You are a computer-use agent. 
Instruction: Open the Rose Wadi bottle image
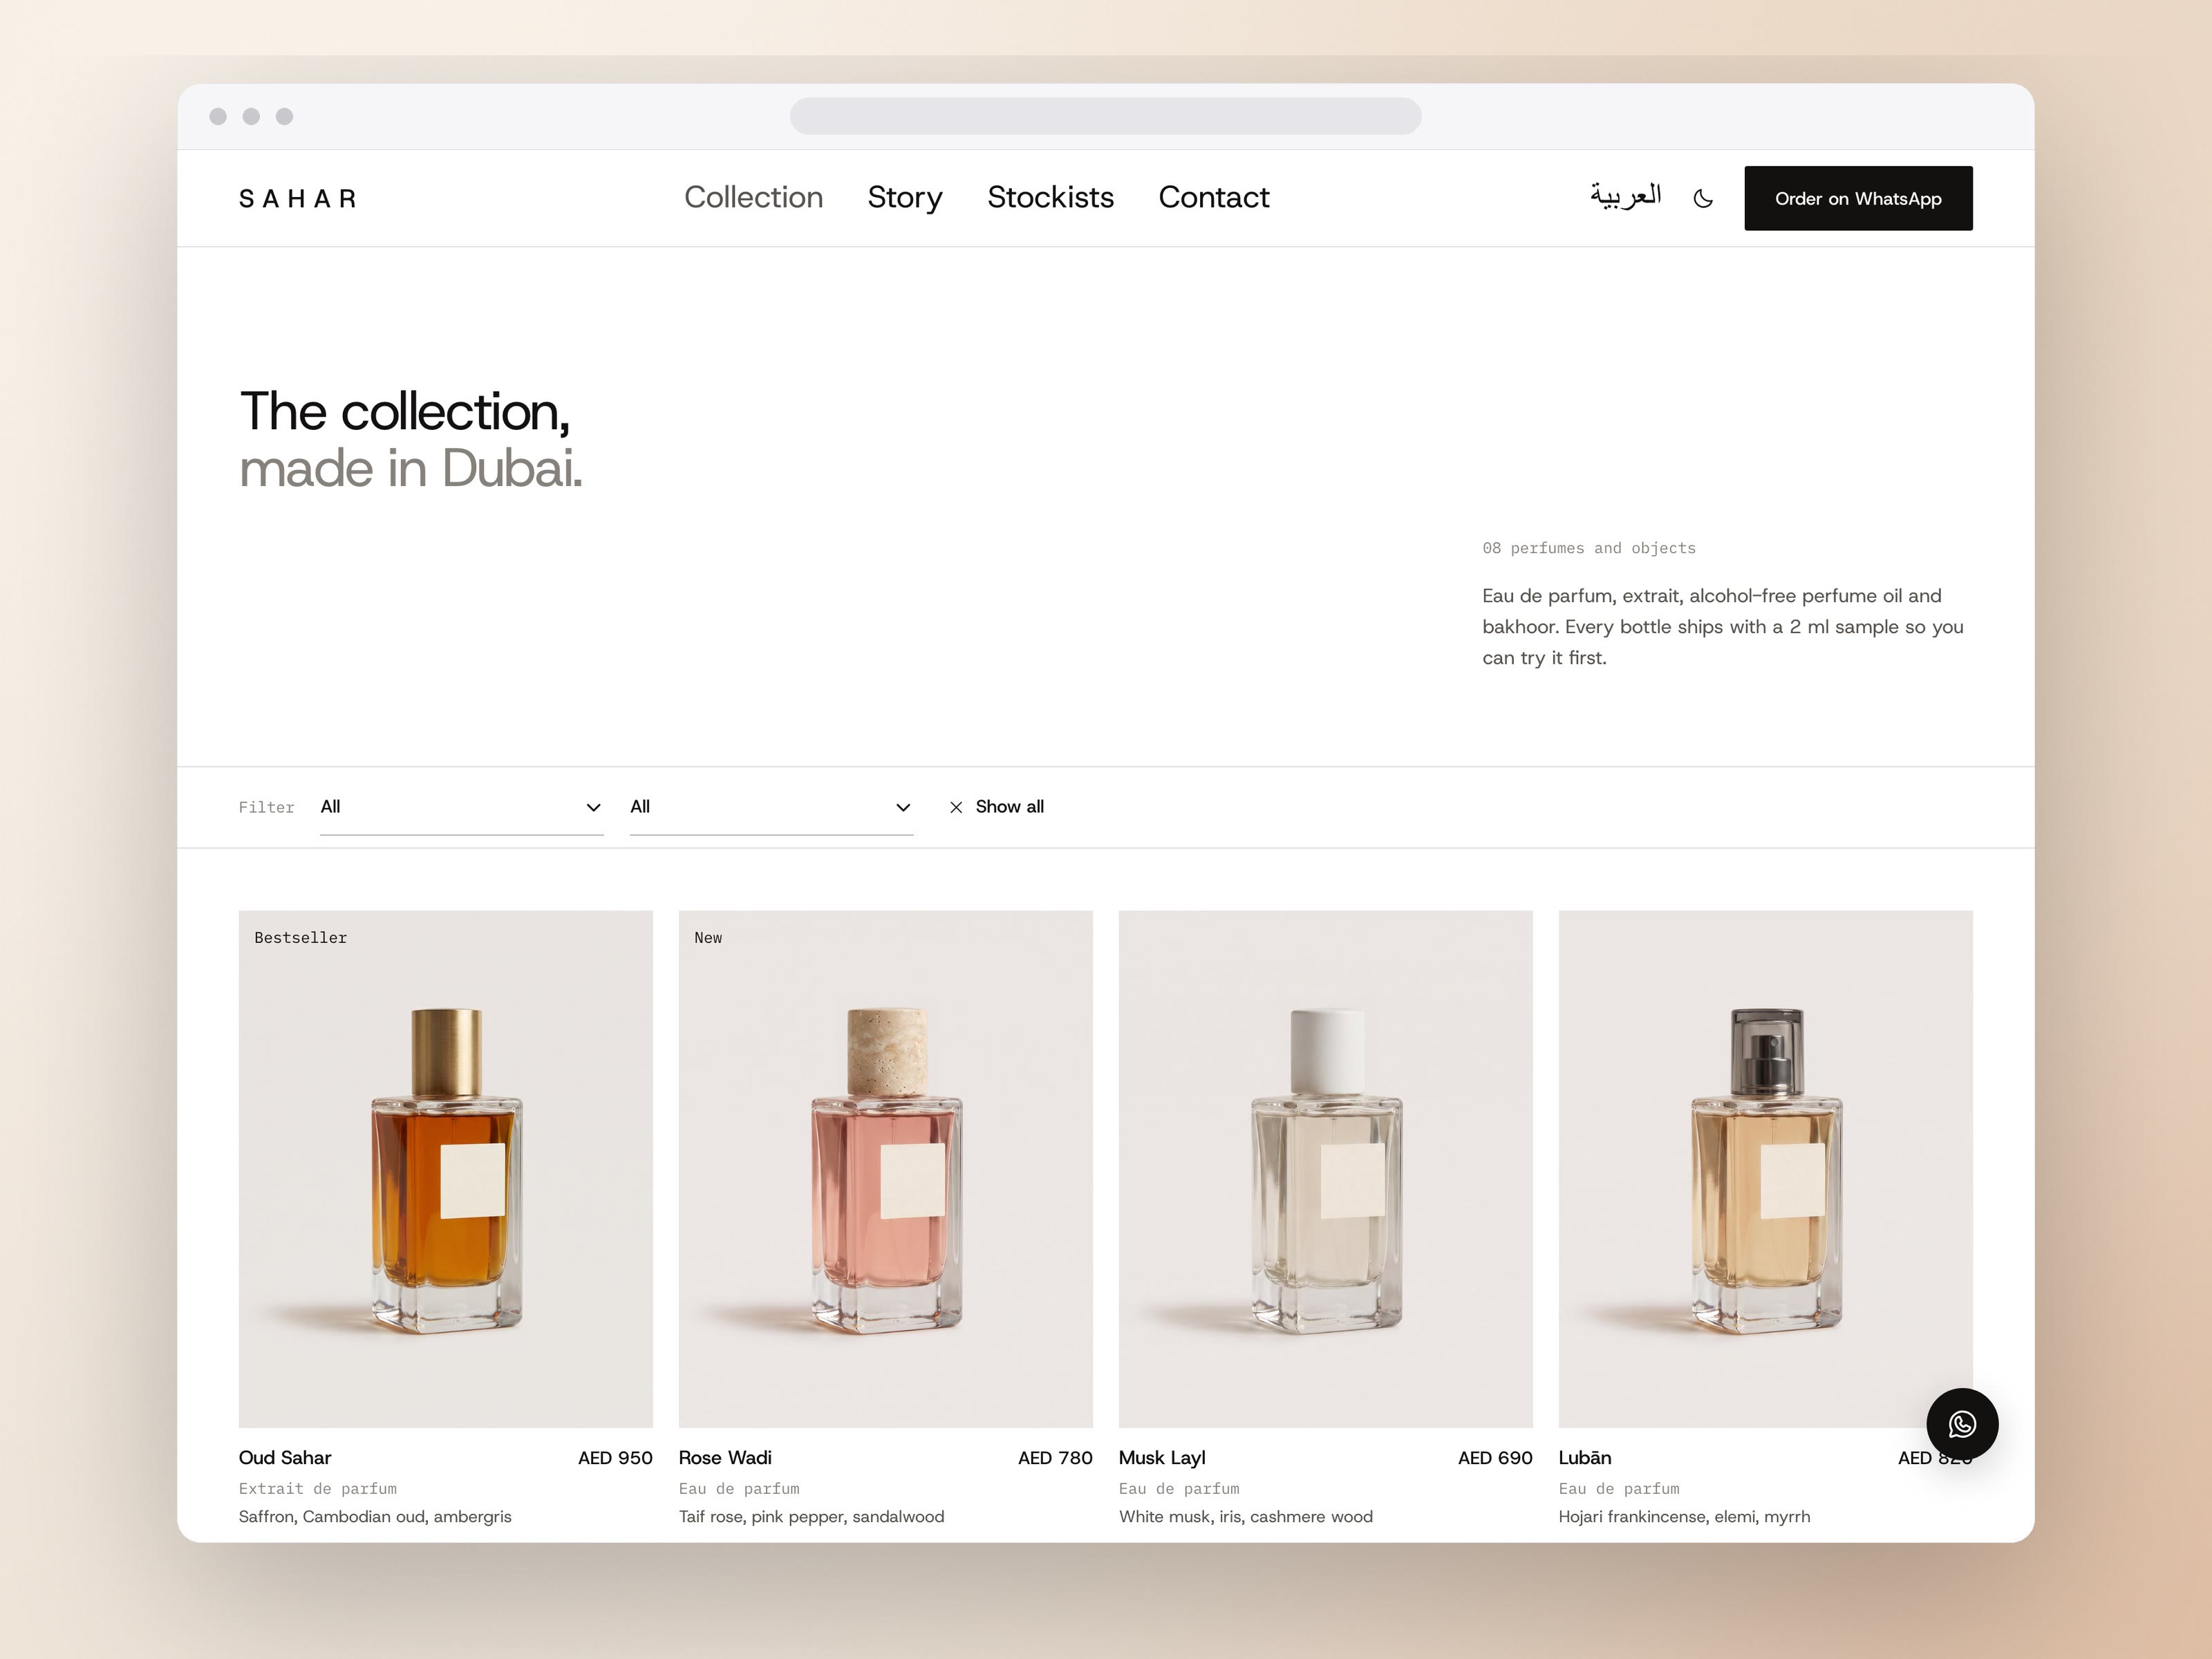(885, 1168)
